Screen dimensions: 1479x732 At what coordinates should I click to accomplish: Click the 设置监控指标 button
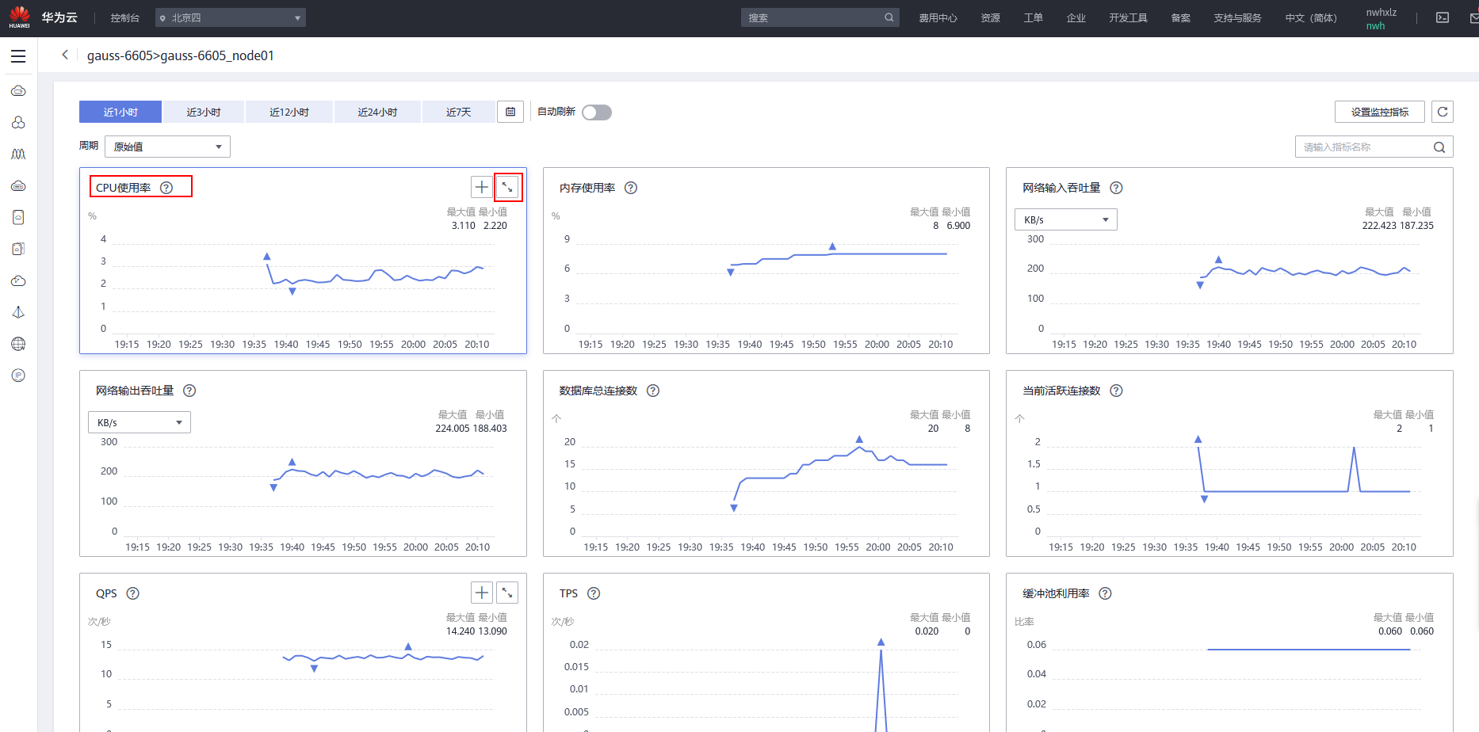pyautogui.click(x=1380, y=112)
